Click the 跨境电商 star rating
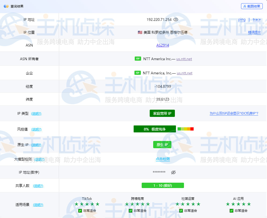267x218 pixels. pos(137,204)
